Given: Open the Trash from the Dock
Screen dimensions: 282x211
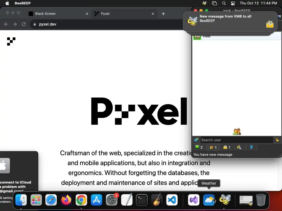Looking at the screenshot, I should click(x=261, y=200).
